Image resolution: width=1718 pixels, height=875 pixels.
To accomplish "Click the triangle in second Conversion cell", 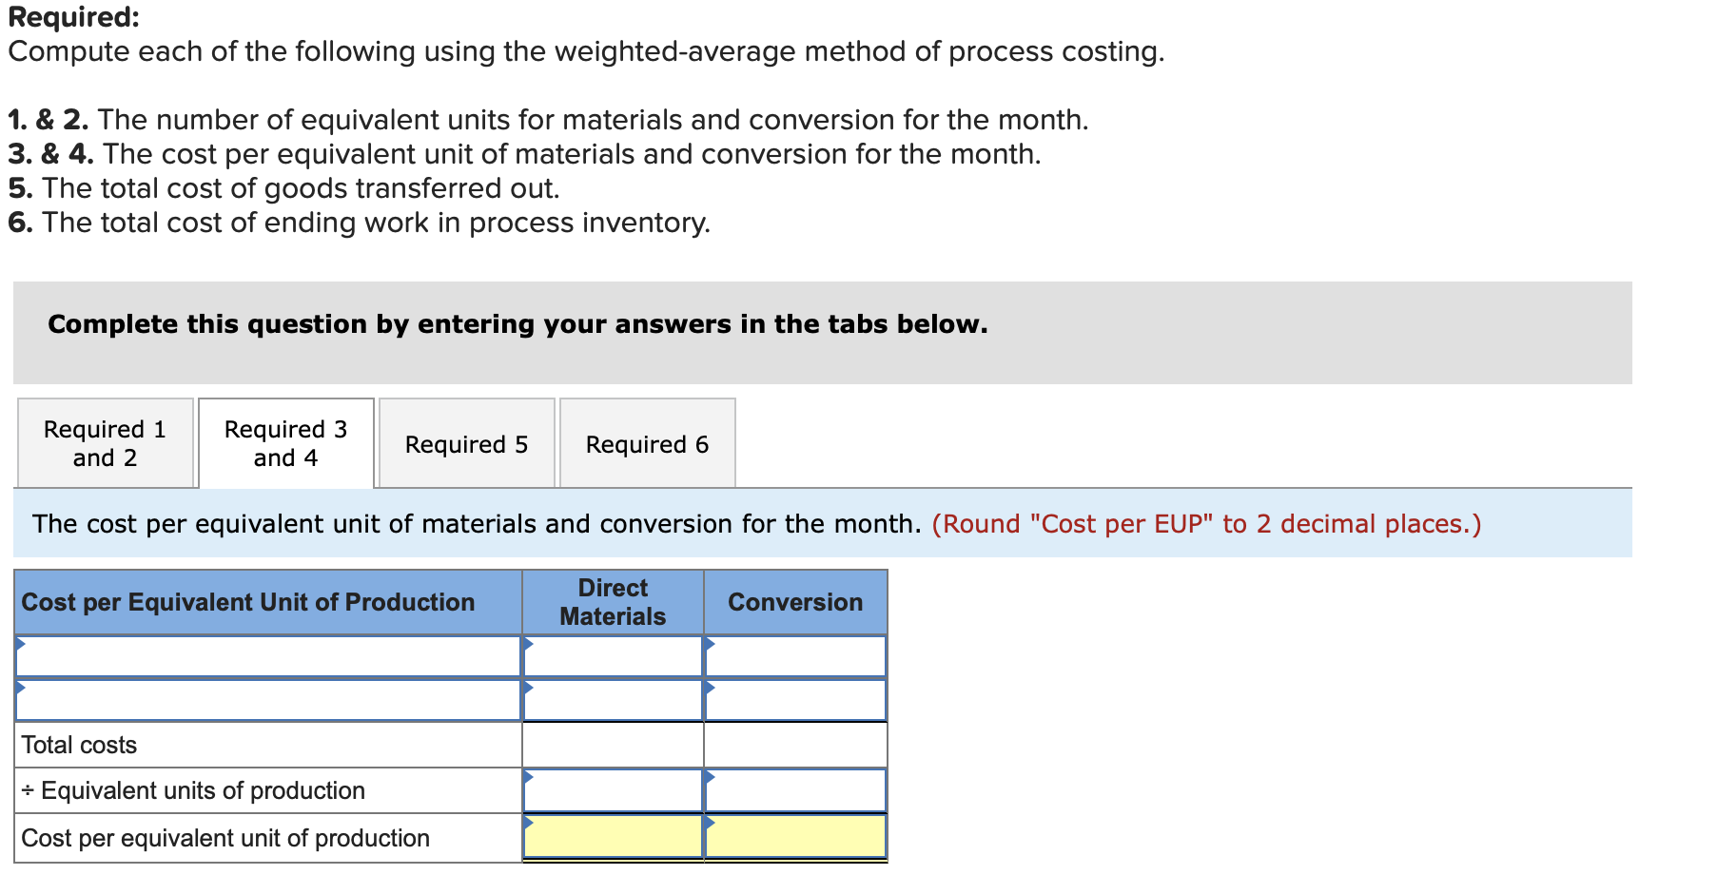I will pyautogui.click(x=711, y=690).
